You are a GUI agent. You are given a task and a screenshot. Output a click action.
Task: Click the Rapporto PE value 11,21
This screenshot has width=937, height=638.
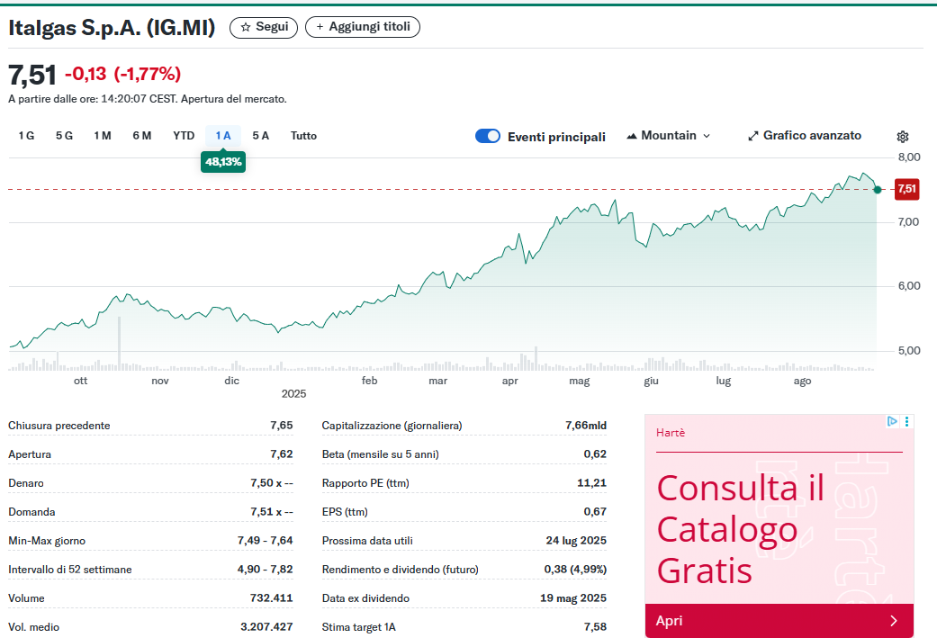[591, 482]
